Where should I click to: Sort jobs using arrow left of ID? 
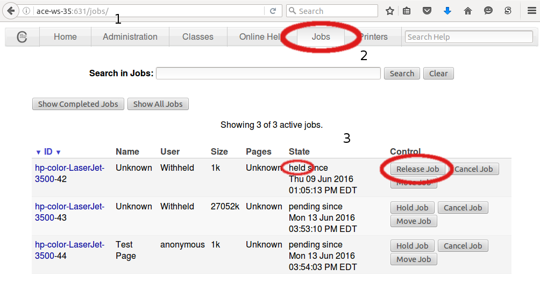click(x=38, y=152)
